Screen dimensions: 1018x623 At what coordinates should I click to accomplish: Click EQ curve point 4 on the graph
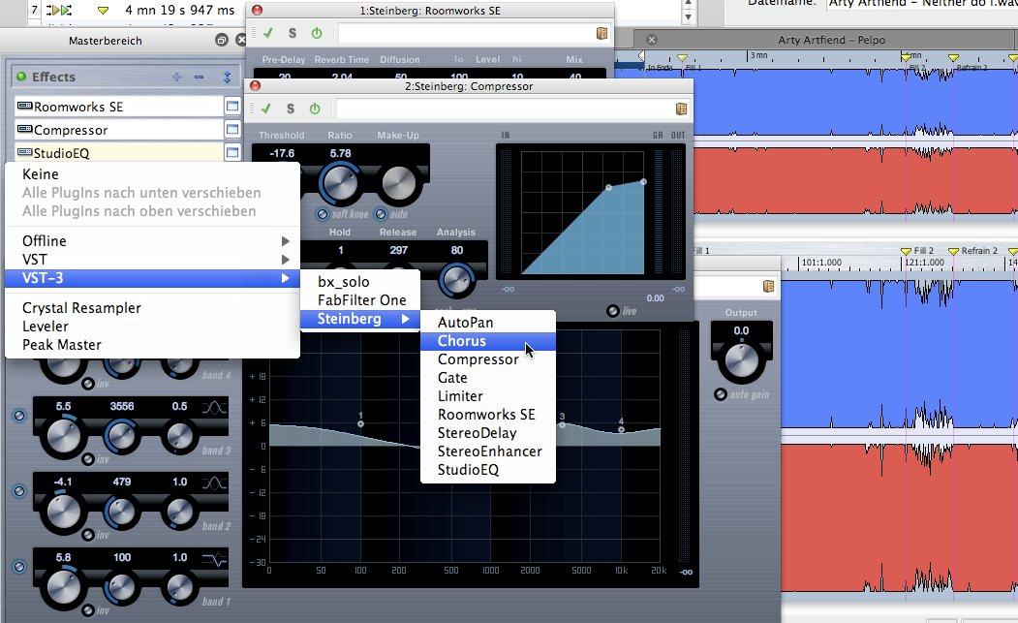click(621, 429)
